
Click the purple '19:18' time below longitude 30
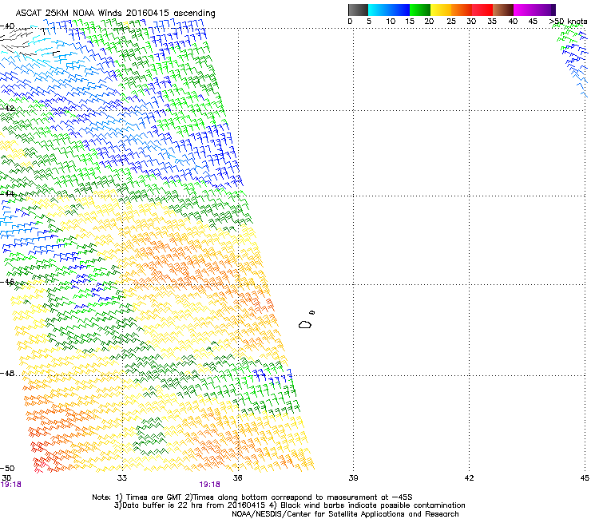[11, 485]
